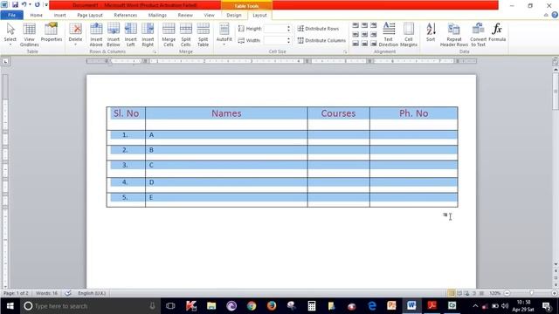Click Distribute Columns
This screenshot has height=314, width=559.
(321, 41)
